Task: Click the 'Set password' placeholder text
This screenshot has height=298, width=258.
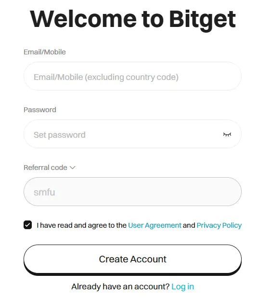Action: tap(60, 135)
